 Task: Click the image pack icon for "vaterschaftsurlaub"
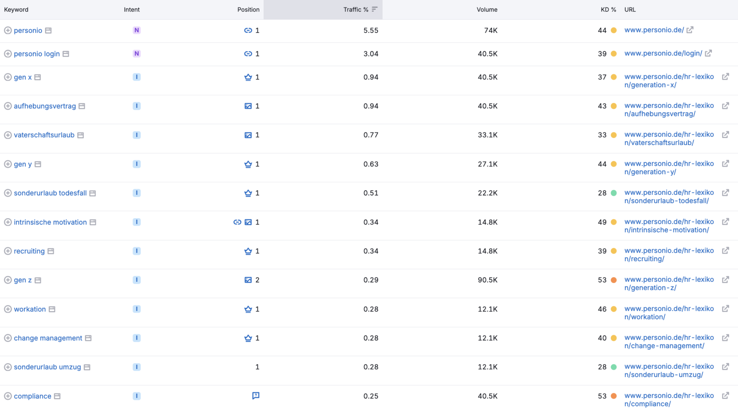248,135
